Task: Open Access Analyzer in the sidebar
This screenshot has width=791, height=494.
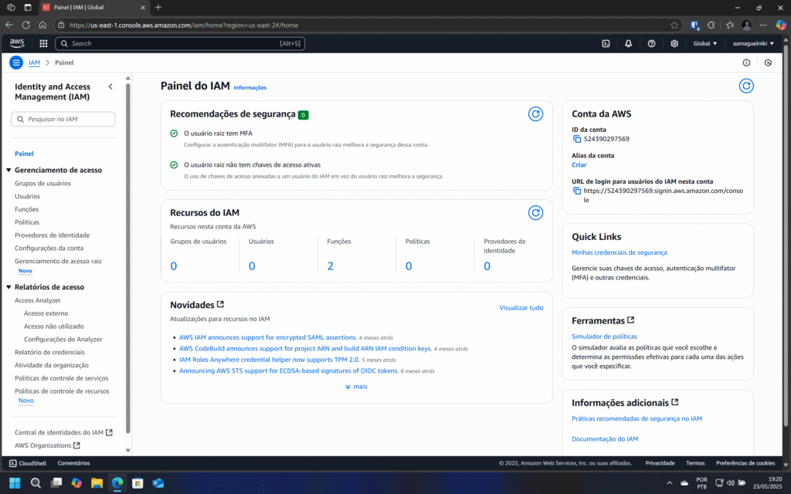Action: click(38, 300)
